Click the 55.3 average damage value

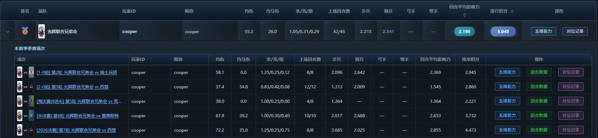point(249,32)
